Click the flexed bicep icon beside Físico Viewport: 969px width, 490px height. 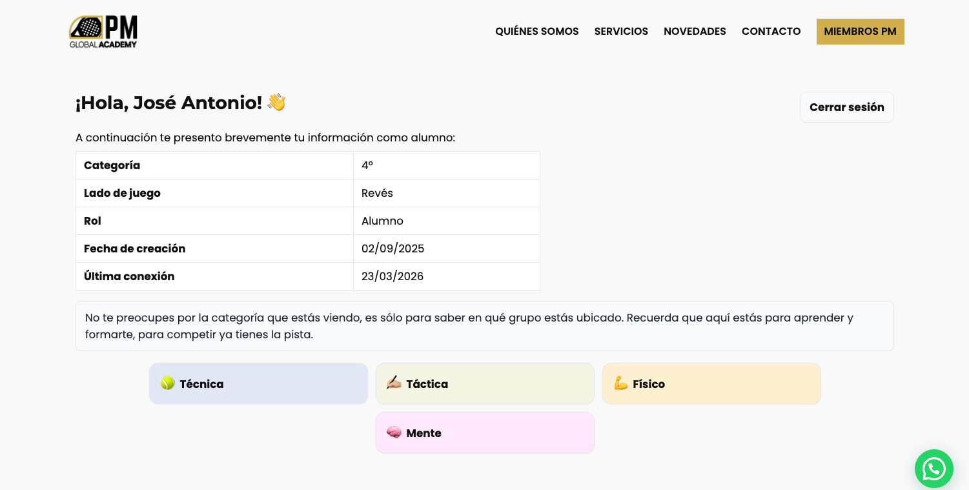pyautogui.click(x=620, y=383)
